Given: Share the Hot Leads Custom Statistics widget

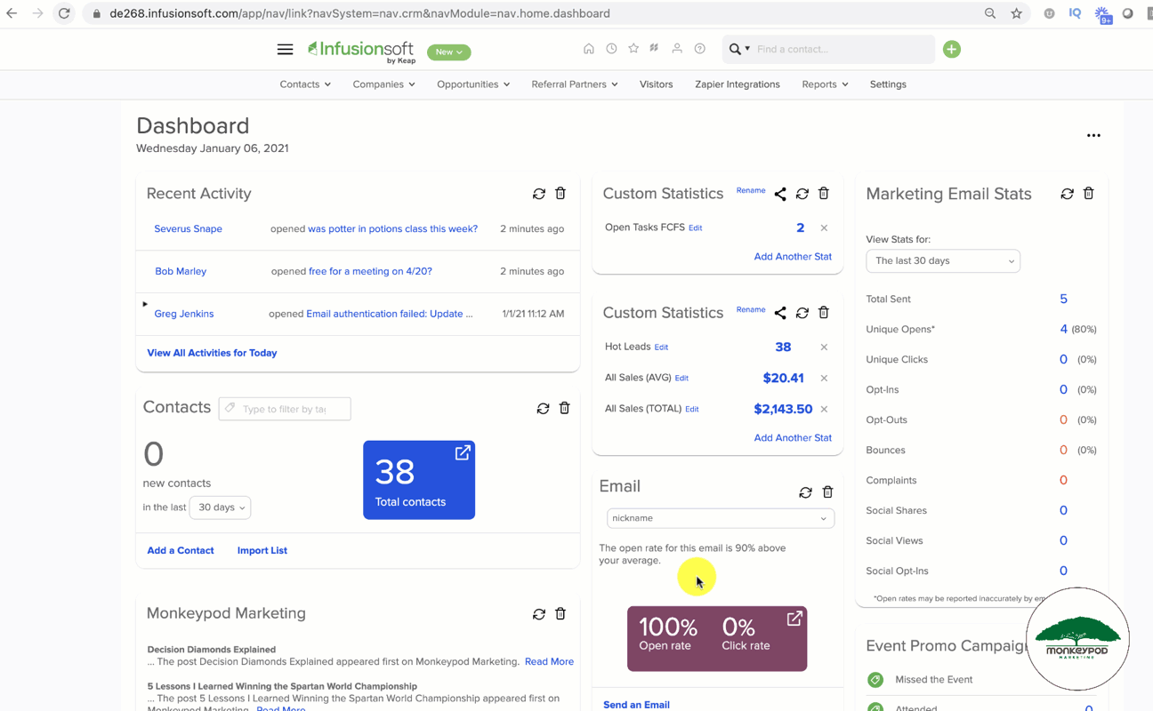Looking at the screenshot, I should pos(780,313).
